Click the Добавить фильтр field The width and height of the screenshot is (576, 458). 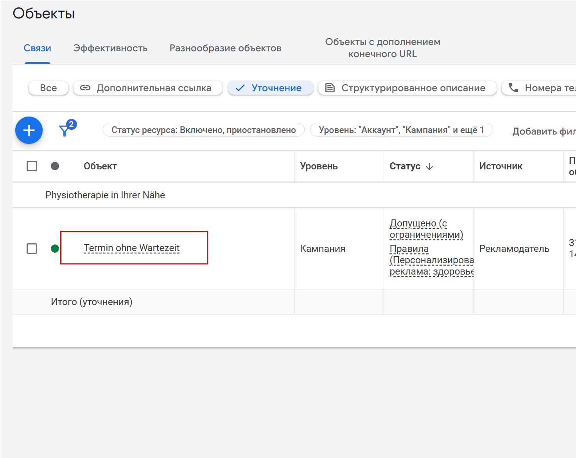[544, 131]
